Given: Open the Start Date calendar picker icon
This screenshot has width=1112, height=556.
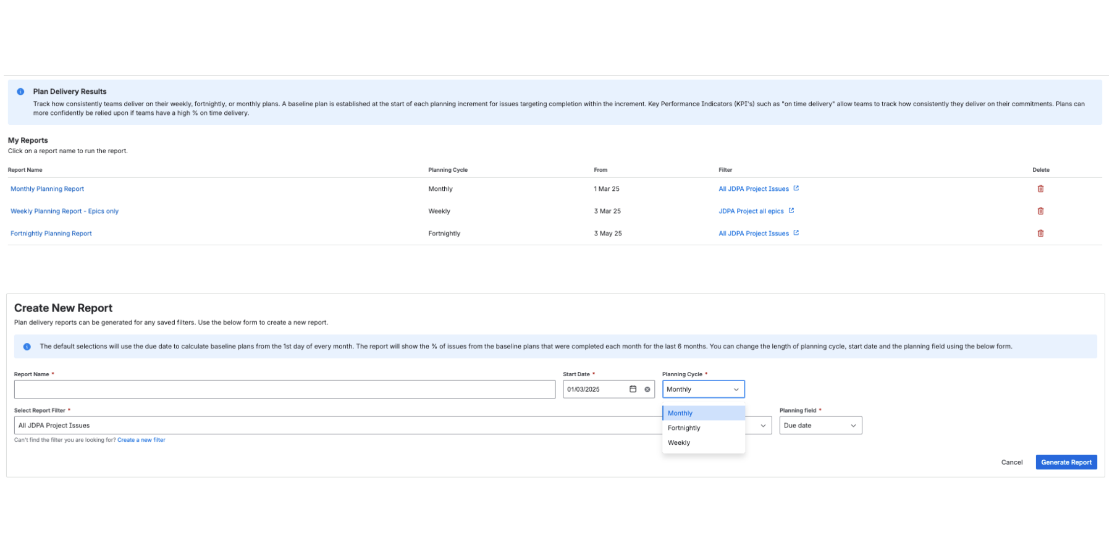Looking at the screenshot, I should [x=633, y=389].
